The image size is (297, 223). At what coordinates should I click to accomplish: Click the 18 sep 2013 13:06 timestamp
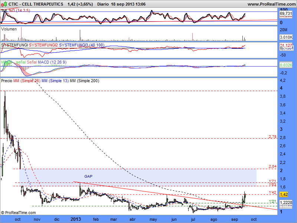point(128,4)
